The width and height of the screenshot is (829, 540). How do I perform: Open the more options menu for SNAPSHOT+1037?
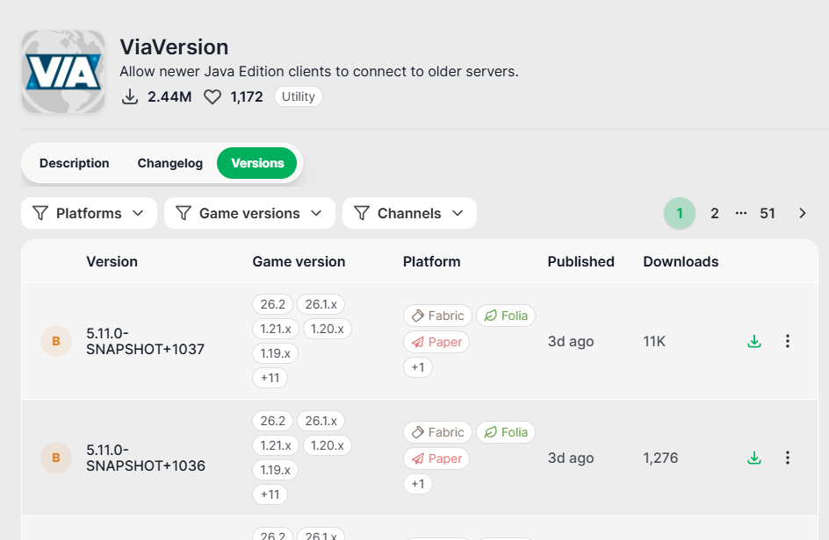787,342
